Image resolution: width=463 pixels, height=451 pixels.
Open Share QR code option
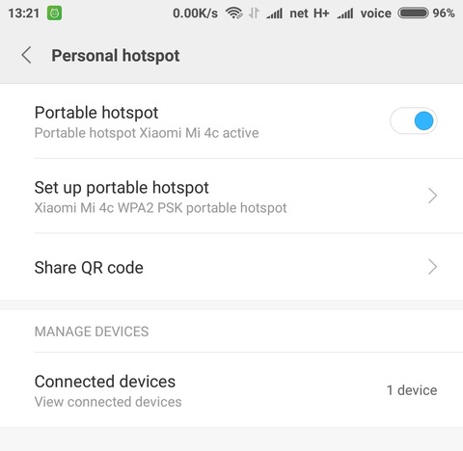231,267
